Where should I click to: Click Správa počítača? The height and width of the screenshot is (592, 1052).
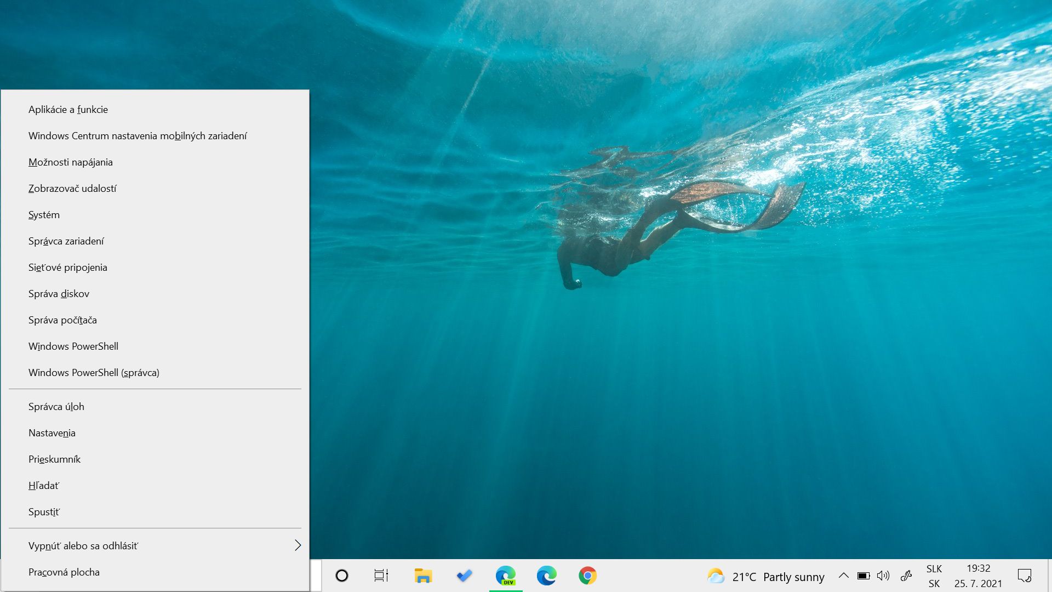click(155, 320)
